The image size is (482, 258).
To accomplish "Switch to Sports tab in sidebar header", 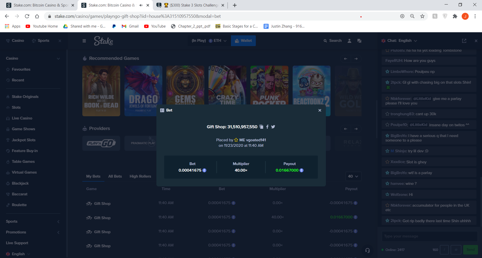I will [x=41, y=41].
